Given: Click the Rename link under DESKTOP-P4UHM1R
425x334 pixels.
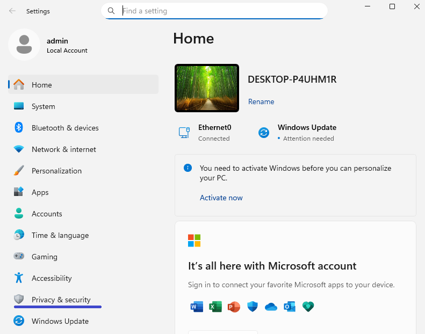Looking at the screenshot, I should [x=261, y=101].
